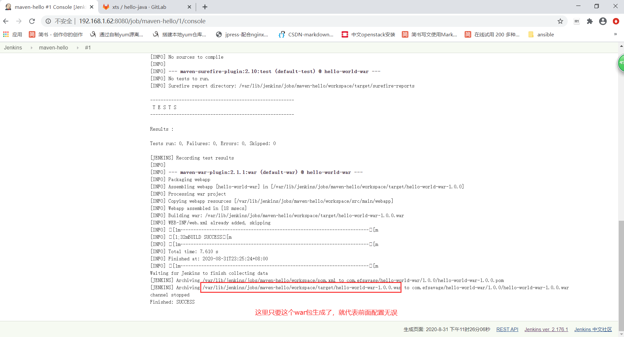Screen dimensions: 624x337
Task: Click 'Waiting for Jenkins to finish collecting data'
Action: 209,273
